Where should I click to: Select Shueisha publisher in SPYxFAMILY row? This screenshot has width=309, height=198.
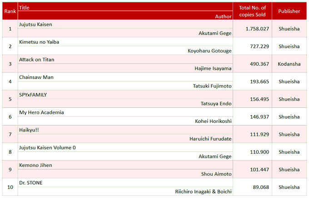(289, 99)
